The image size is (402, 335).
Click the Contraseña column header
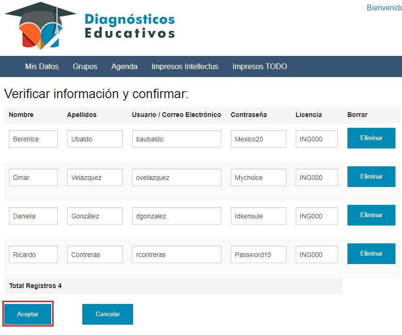click(249, 115)
